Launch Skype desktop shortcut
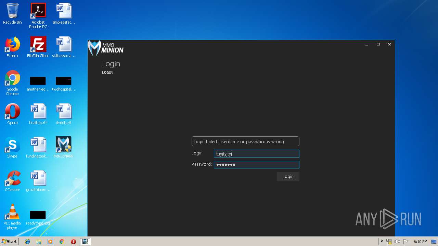Screen dimensions: 438x246 [x=12, y=148]
